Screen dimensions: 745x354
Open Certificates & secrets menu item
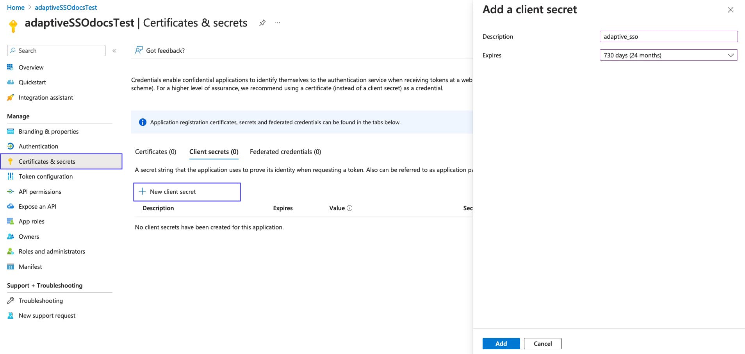point(62,161)
